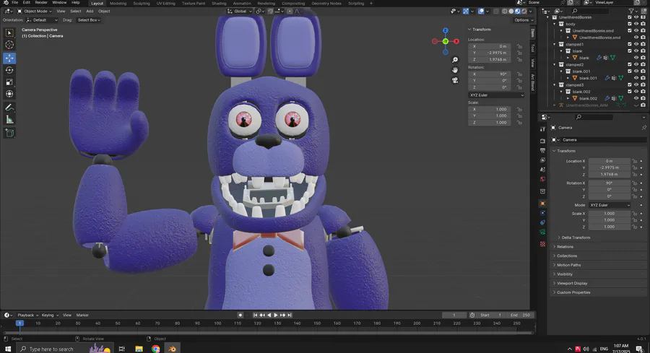Click the End frame 250 field

520,315
